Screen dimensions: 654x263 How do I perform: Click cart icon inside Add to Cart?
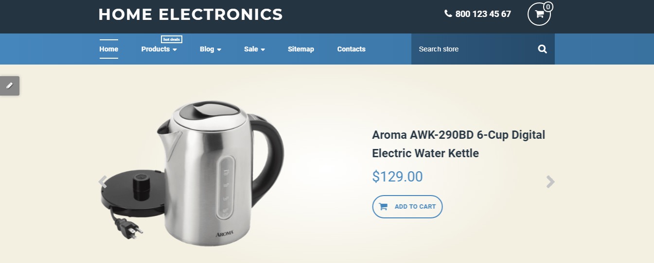click(383, 207)
